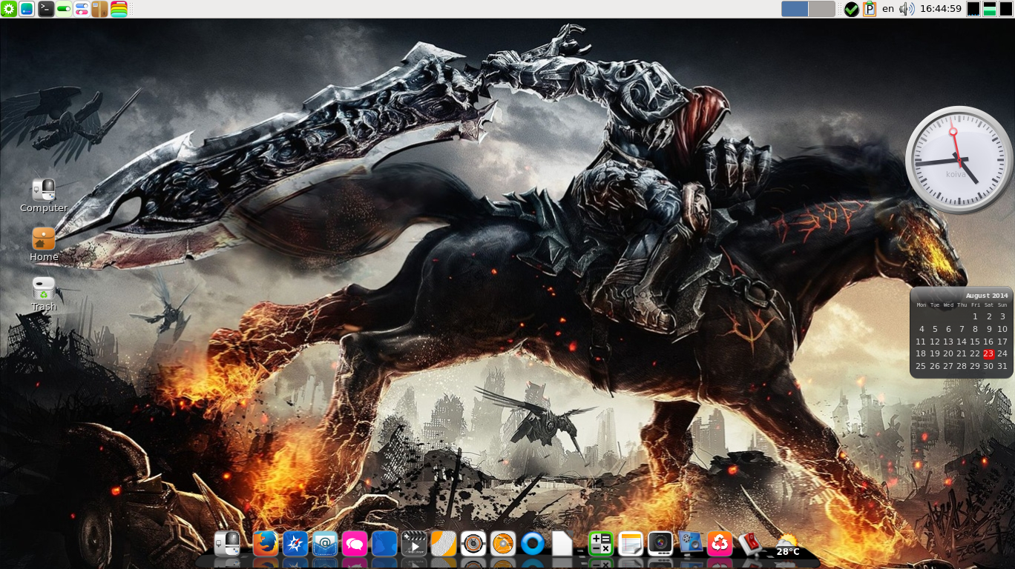Open the calculator in the dock

600,544
